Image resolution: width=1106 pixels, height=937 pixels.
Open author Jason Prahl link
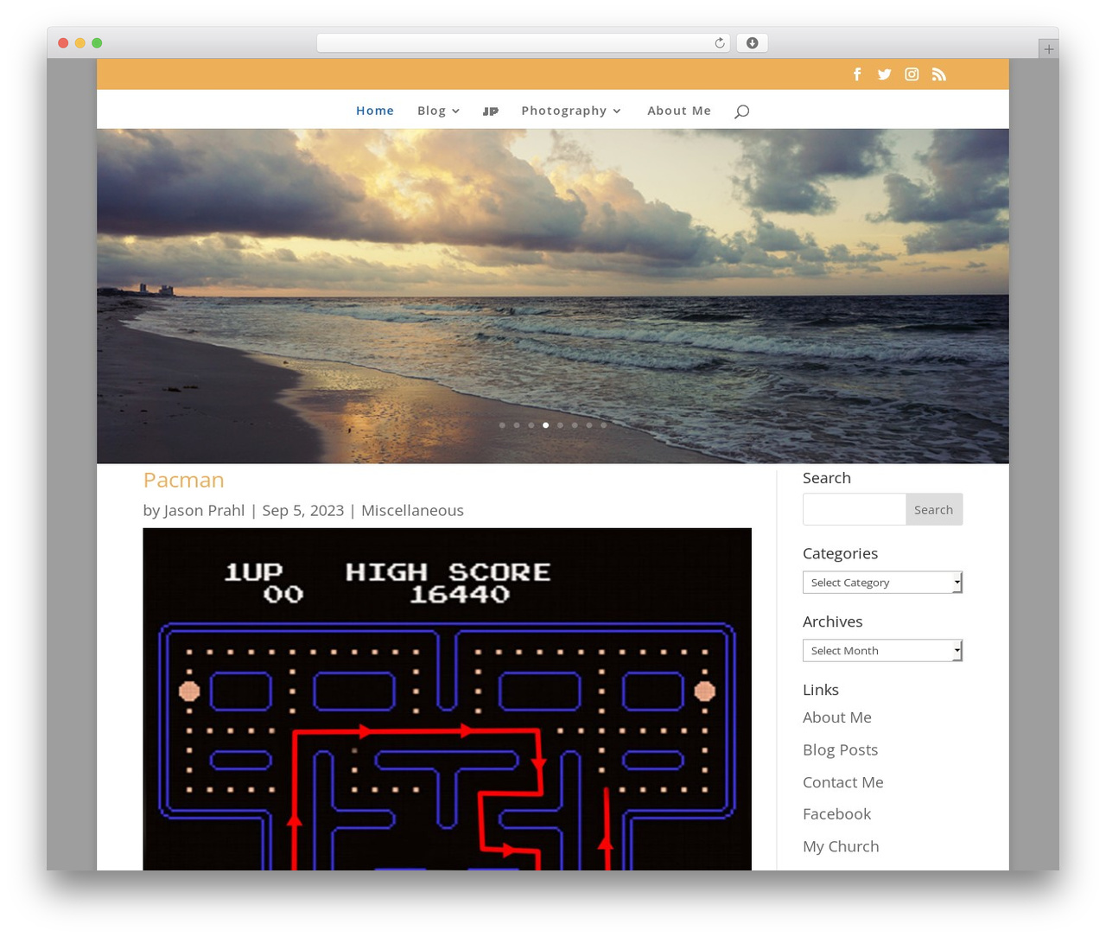point(204,511)
